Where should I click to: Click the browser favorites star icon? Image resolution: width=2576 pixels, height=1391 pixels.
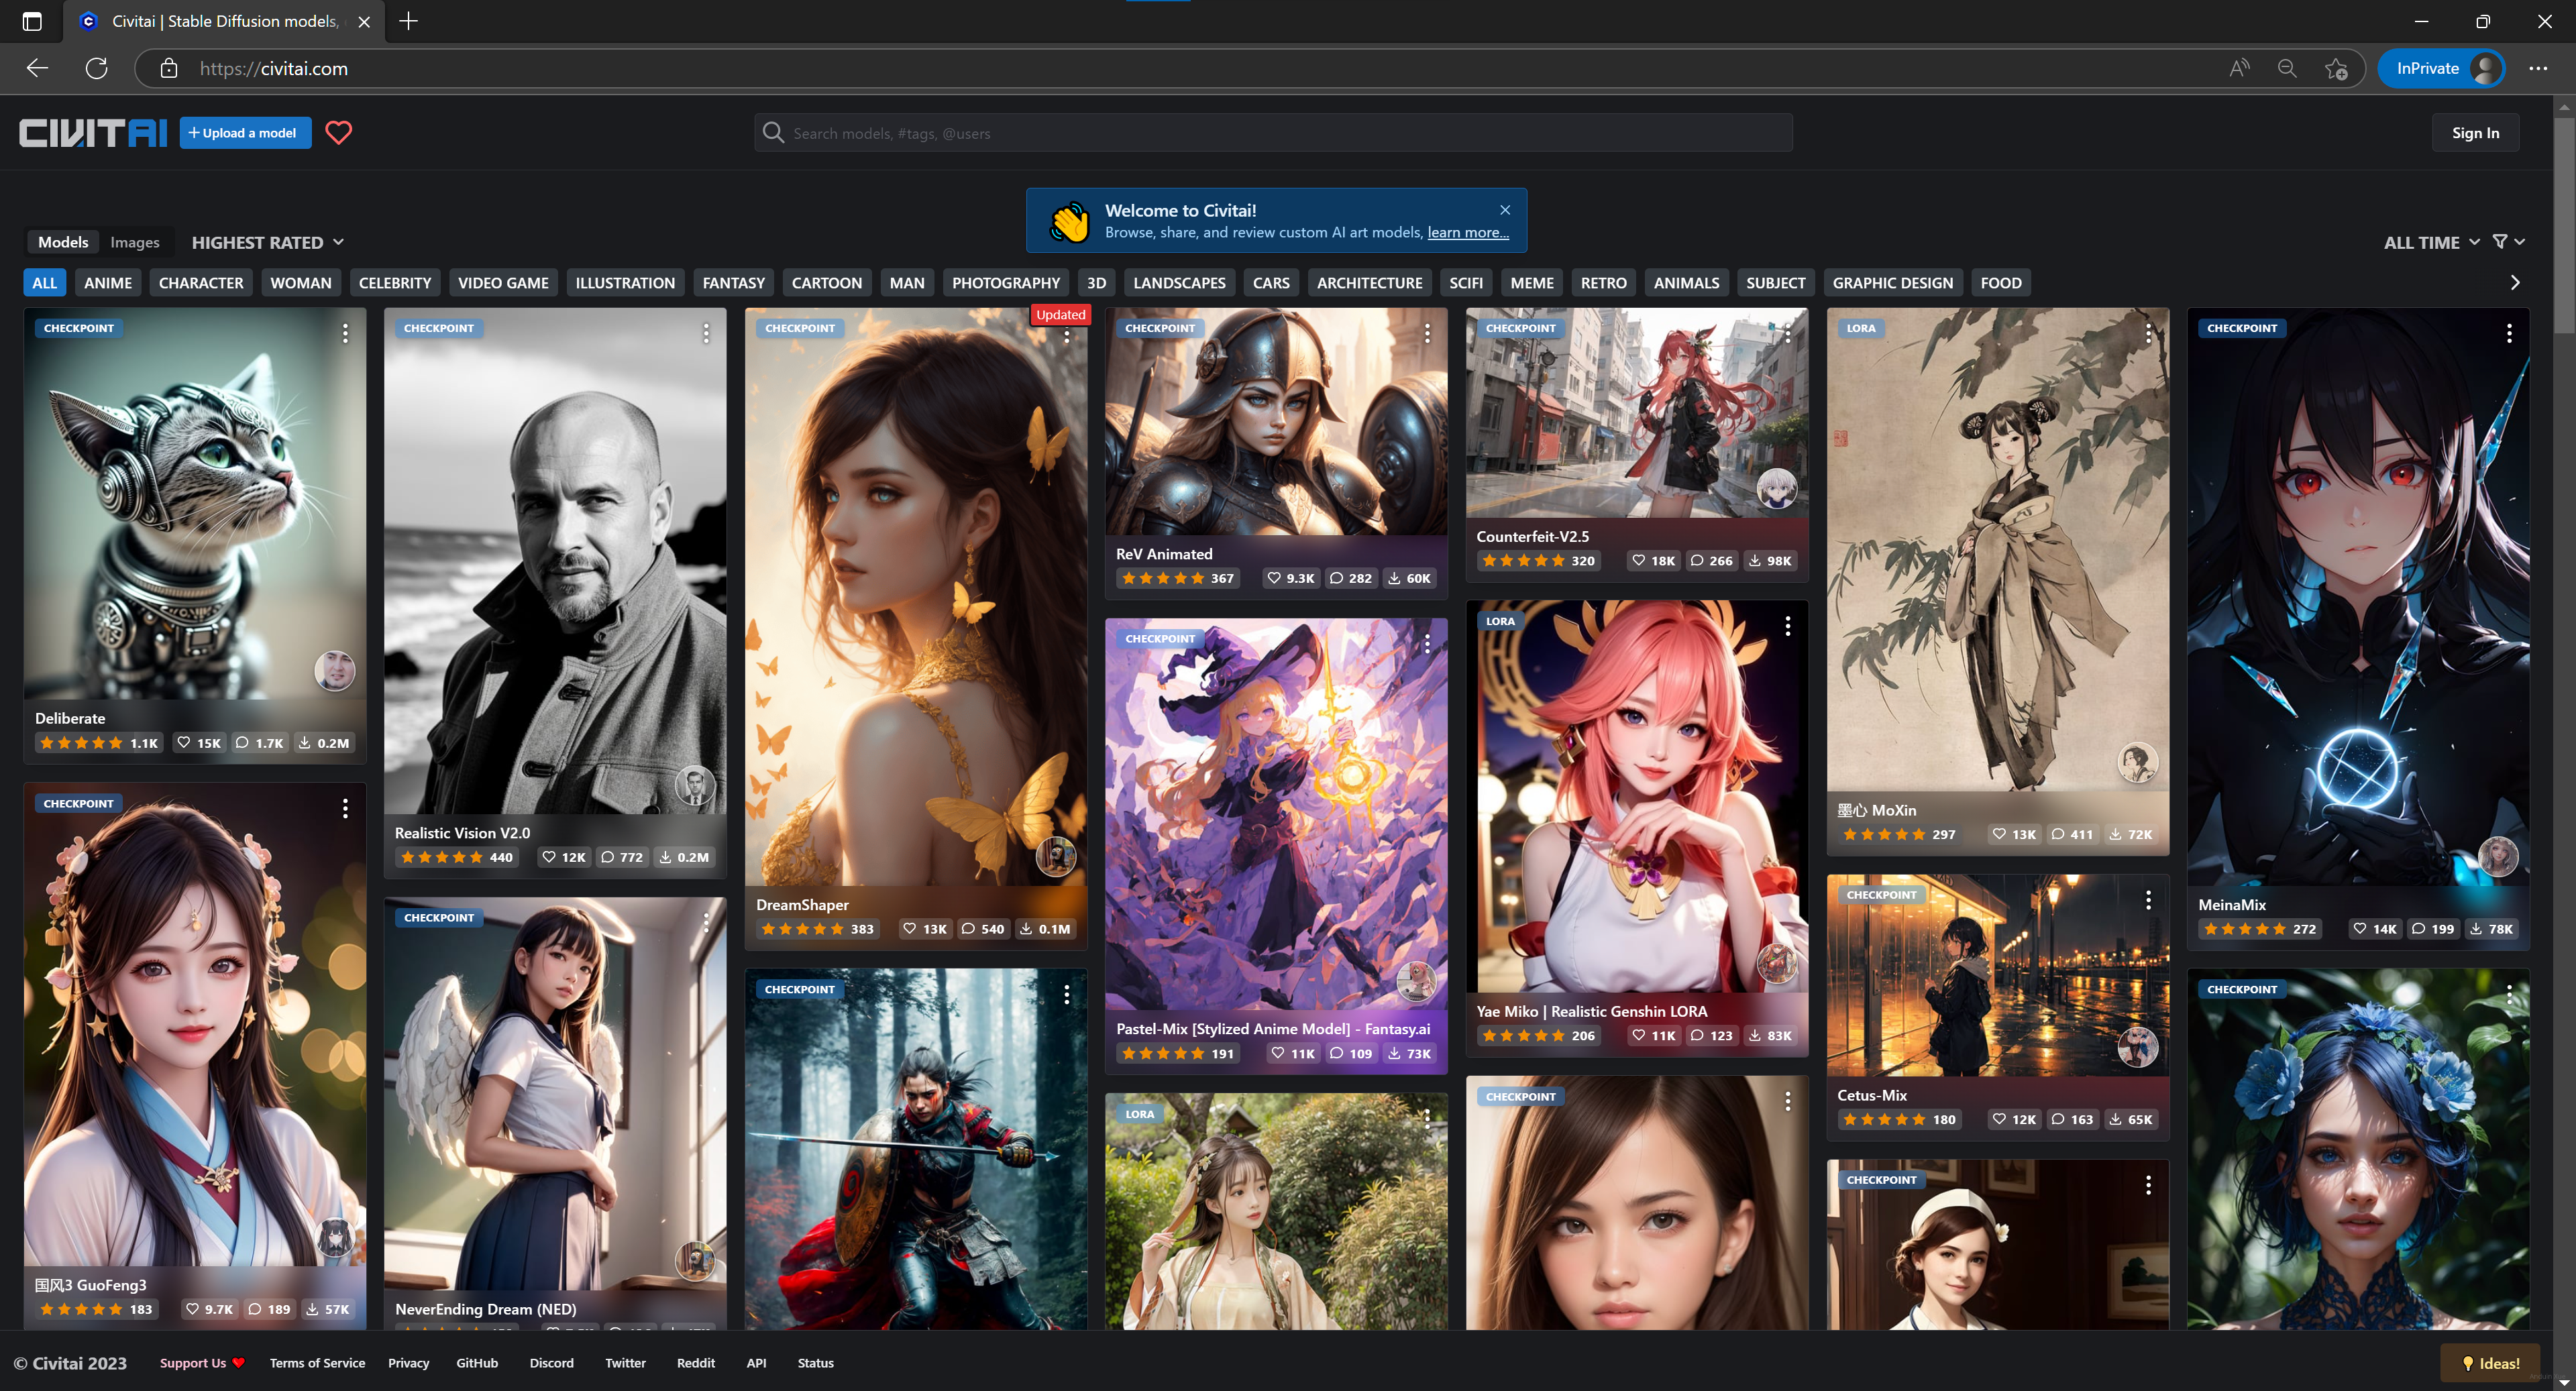click(2335, 68)
